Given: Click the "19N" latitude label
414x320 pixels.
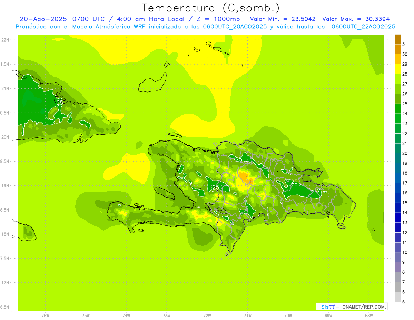Looking at the screenshot, I should [x=5, y=186].
